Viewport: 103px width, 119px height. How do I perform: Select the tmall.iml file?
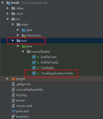22,117
